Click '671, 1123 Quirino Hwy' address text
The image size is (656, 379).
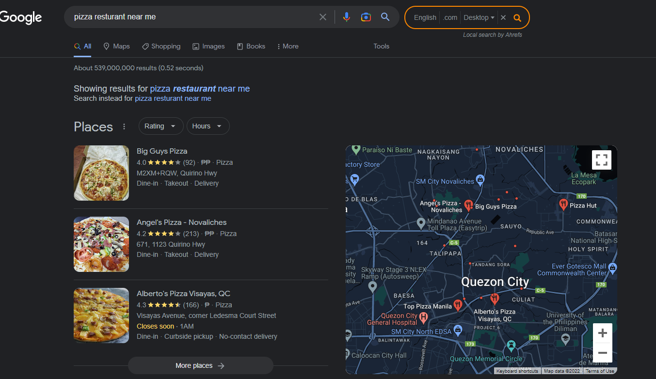tap(171, 244)
